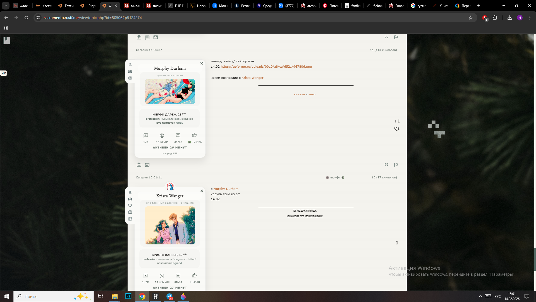Switch to the Pinterest browser tab
This screenshot has width=536, height=302.
point(331,6)
